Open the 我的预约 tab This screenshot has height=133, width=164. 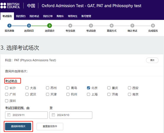pos(21,16)
